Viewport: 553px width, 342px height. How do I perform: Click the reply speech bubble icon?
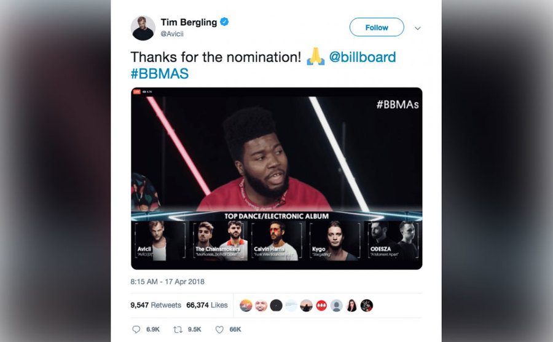pos(136,329)
